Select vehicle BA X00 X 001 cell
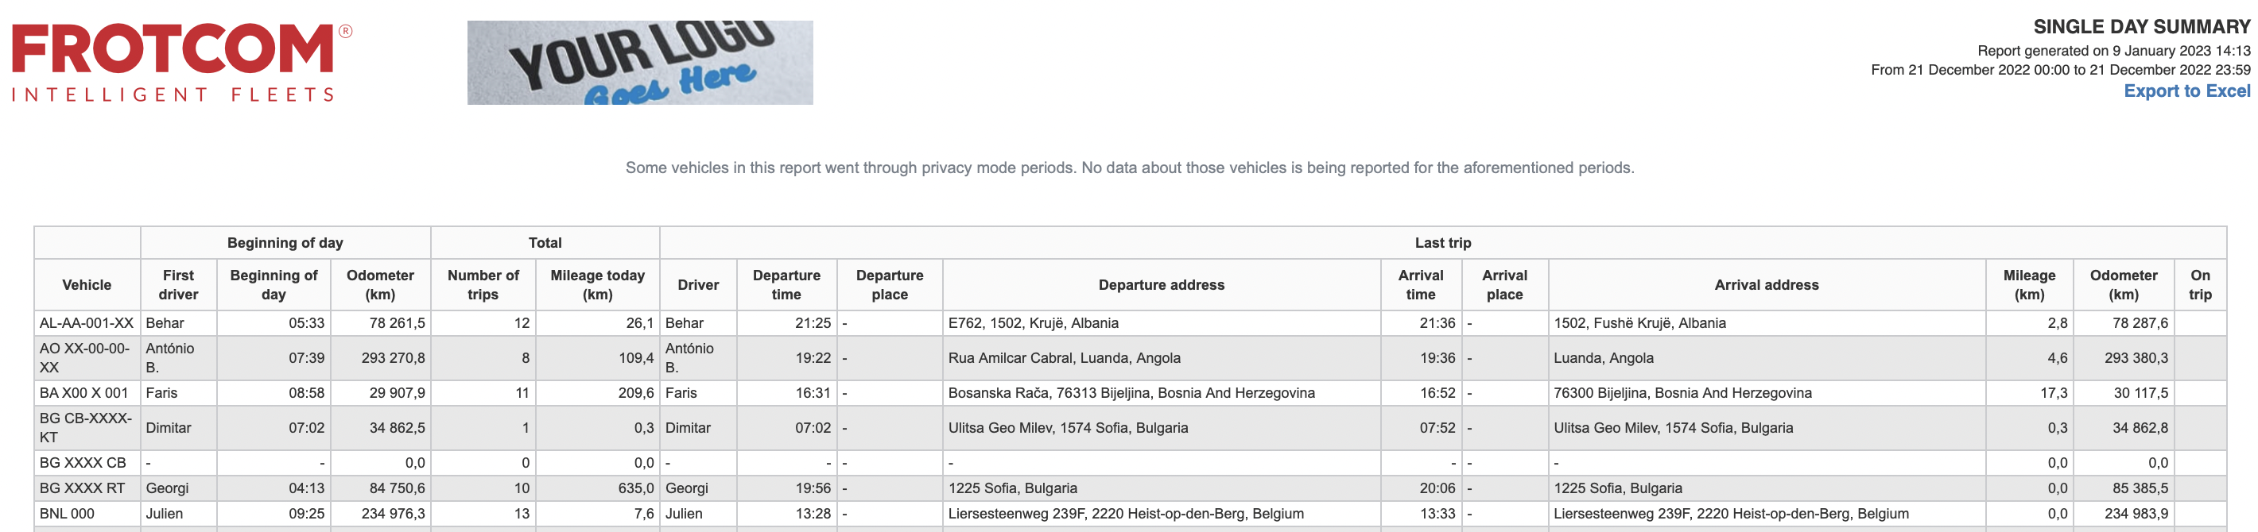 tap(87, 393)
